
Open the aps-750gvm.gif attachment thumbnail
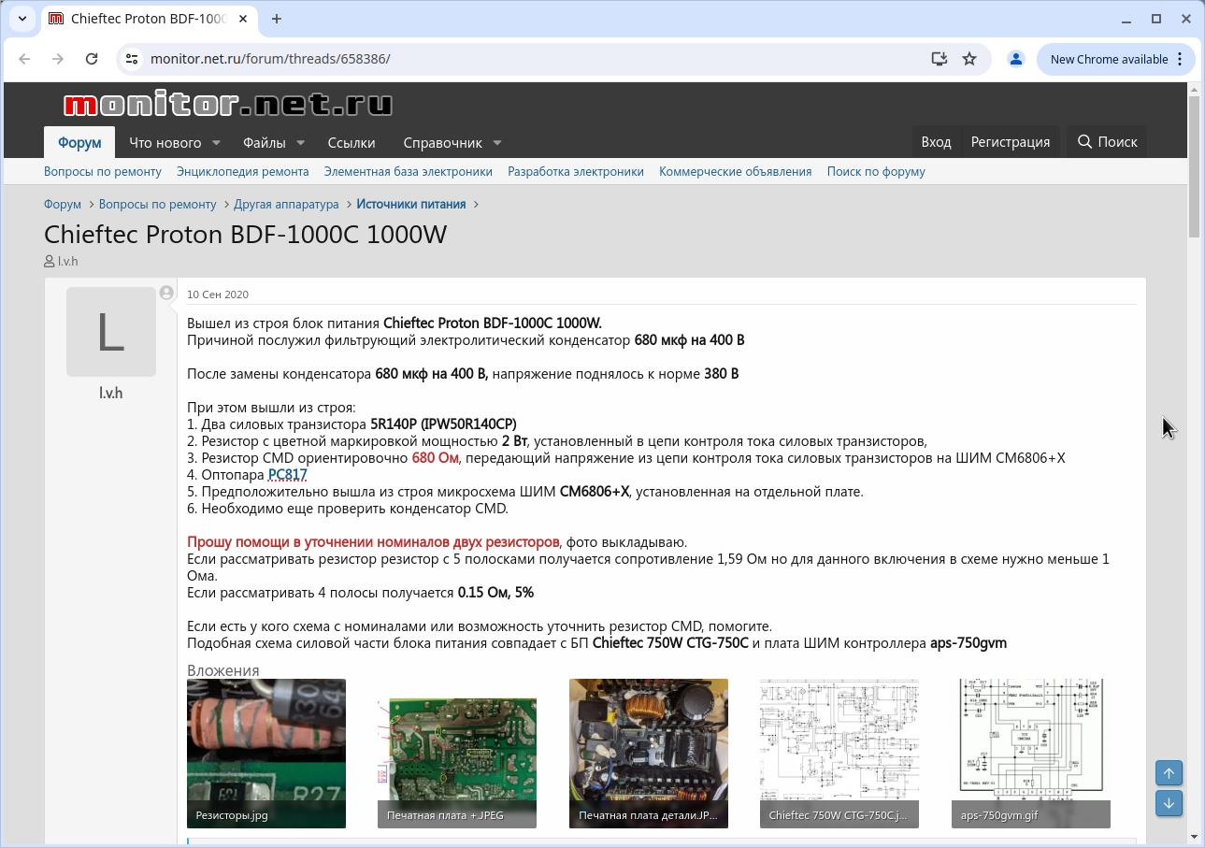1031,754
